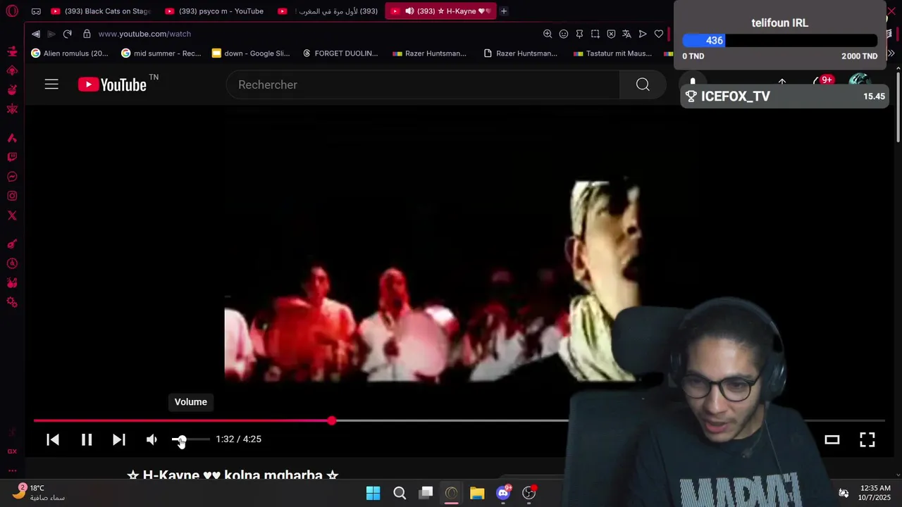The height and width of the screenshot is (507, 902).
Task: Open sidebar settings gear icon
Action: click(x=12, y=302)
